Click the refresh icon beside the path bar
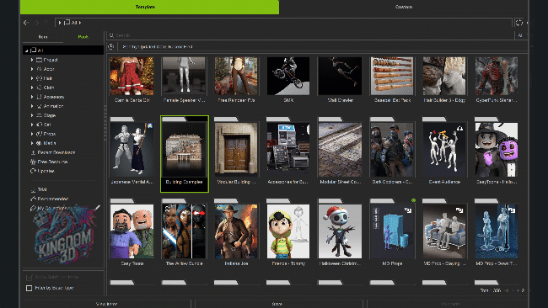Screen dimensions: 548x308 coord(519,23)
